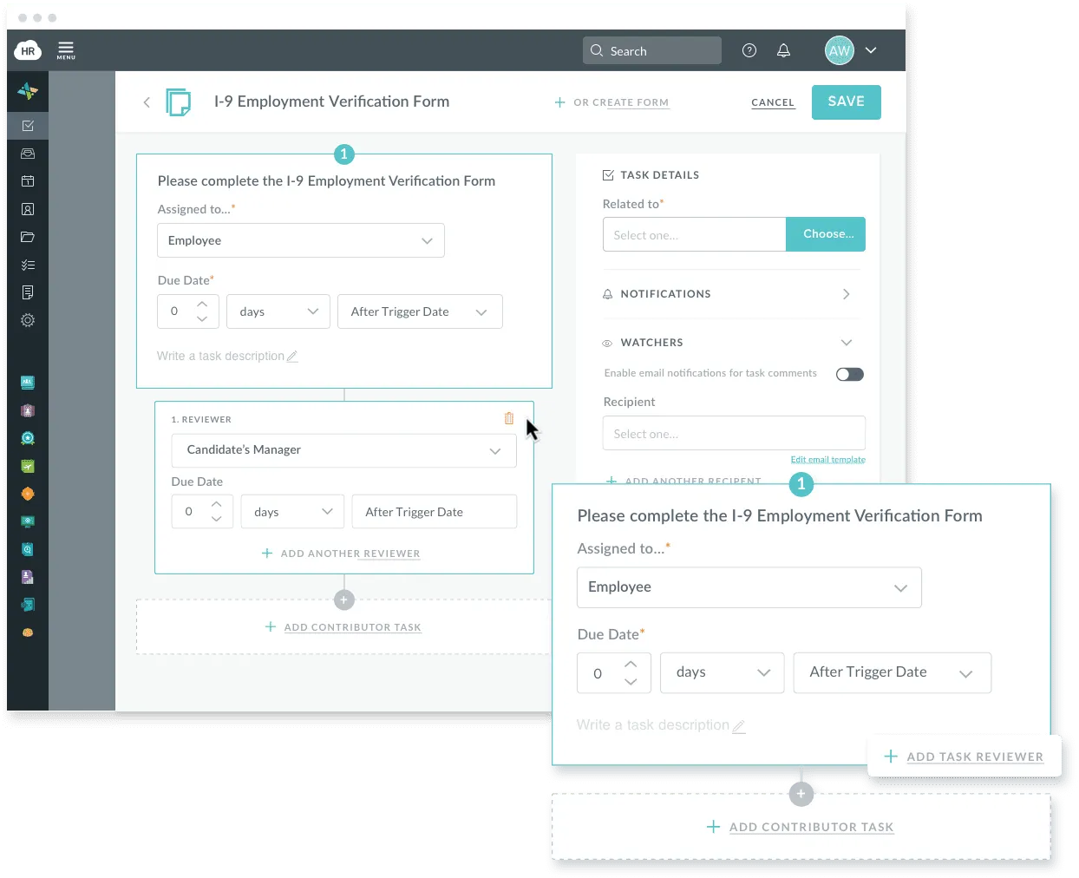Click the colorful pinwheel logo in sidebar
This screenshot has width=1079, height=878.
pos(28,91)
